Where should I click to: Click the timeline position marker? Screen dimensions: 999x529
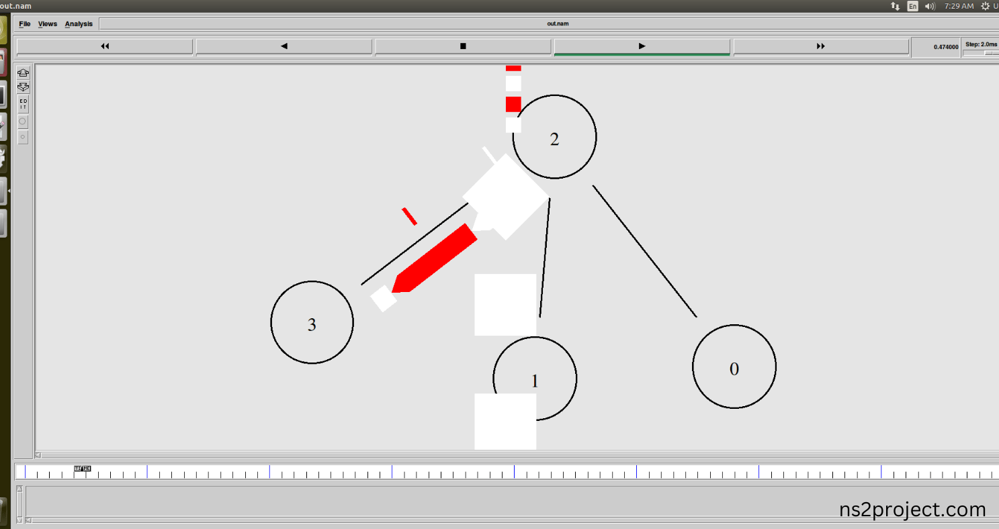tap(82, 469)
